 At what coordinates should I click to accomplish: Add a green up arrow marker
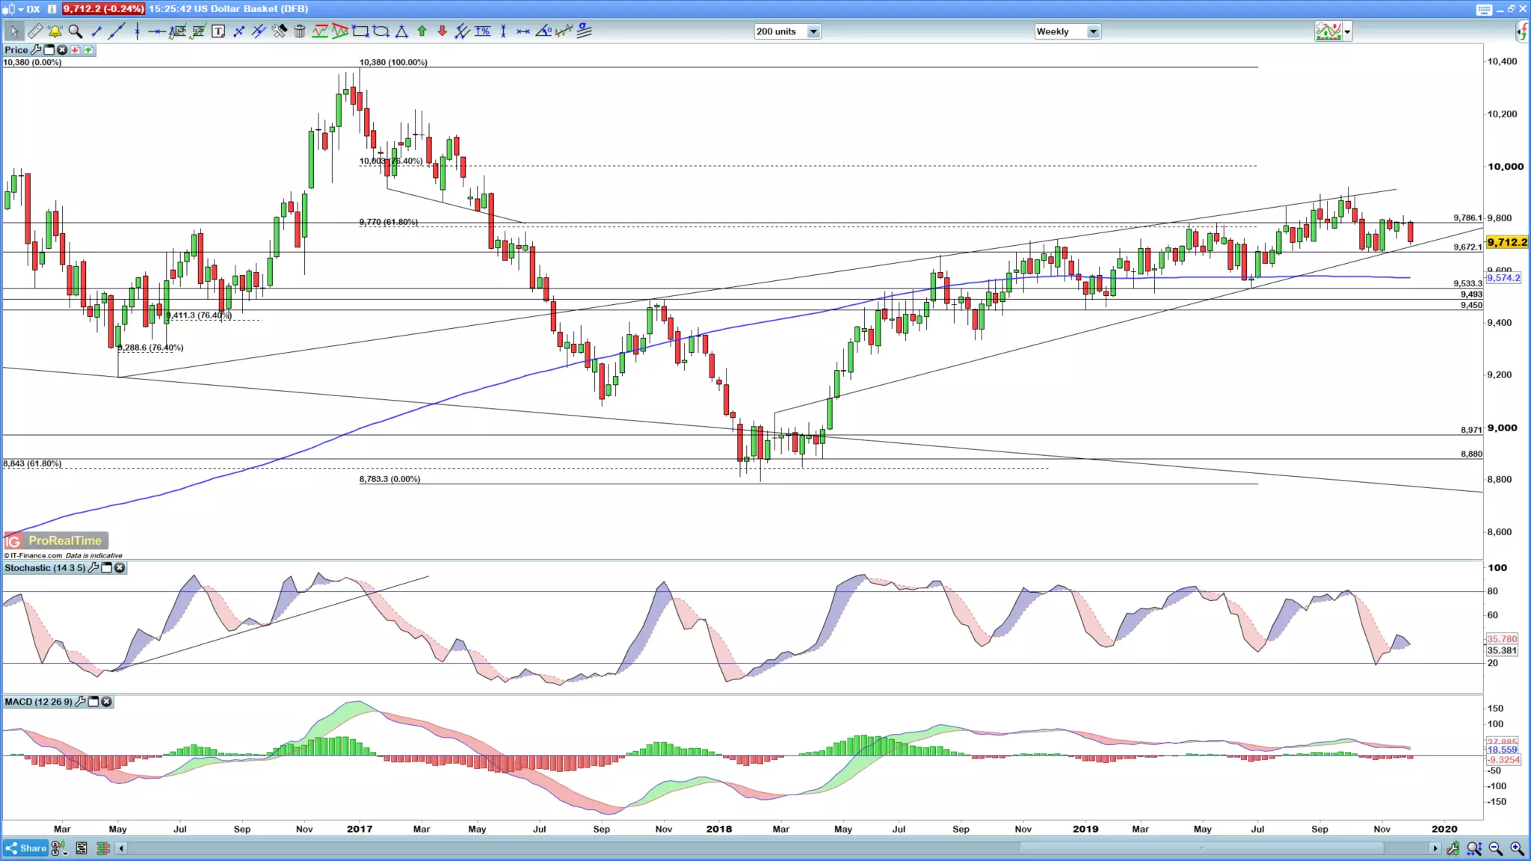422,31
